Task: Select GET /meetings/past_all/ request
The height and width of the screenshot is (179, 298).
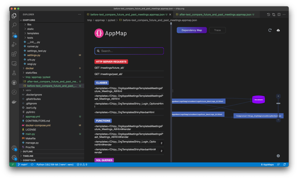Action: [x=129, y=74]
